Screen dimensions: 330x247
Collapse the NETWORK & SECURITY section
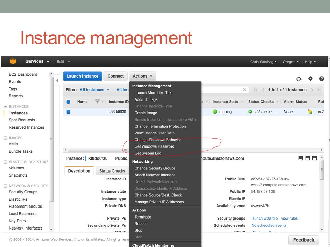coord(5,186)
